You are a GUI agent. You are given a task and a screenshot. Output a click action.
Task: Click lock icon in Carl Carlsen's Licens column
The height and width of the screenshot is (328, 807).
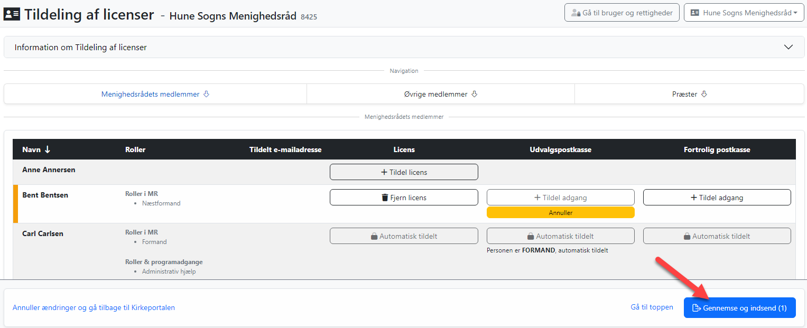pos(374,236)
